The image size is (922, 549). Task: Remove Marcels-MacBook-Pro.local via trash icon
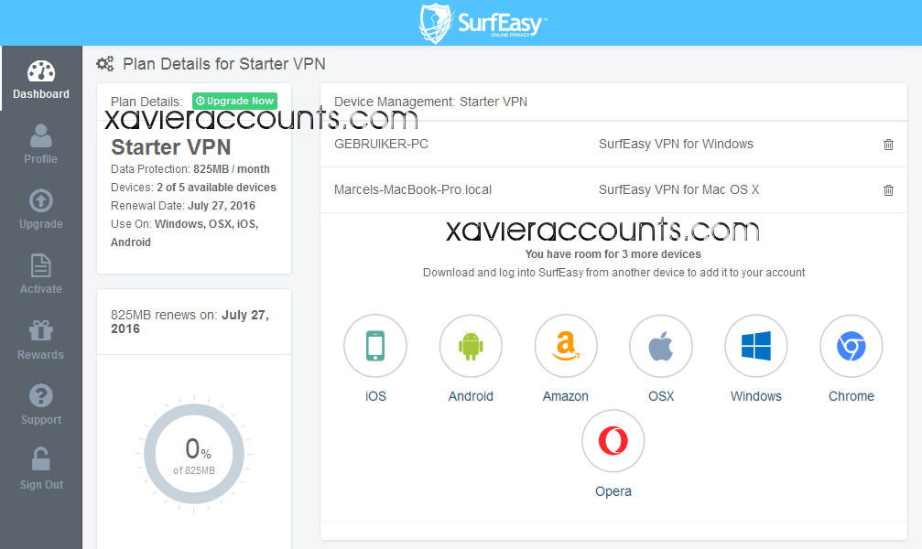888,190
